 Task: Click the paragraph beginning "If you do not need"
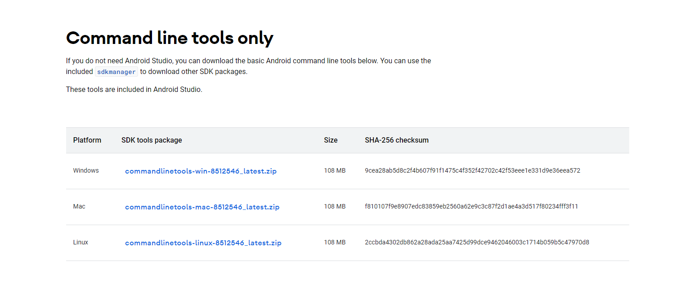pos(248,61)
